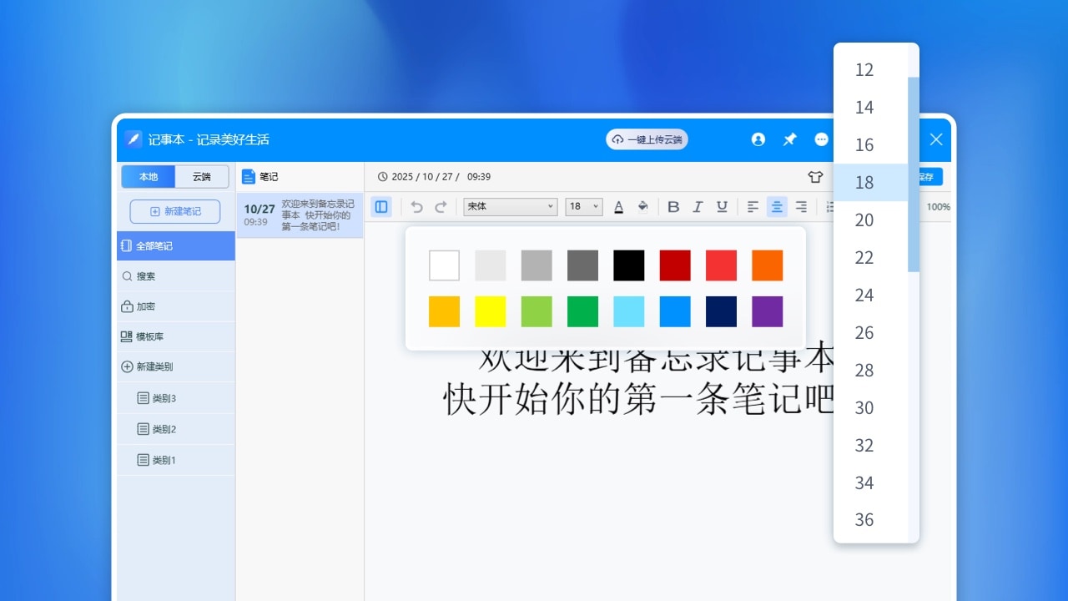Open the font color tool
This screenshot has width=1068, height=601.
pos(618,206)
